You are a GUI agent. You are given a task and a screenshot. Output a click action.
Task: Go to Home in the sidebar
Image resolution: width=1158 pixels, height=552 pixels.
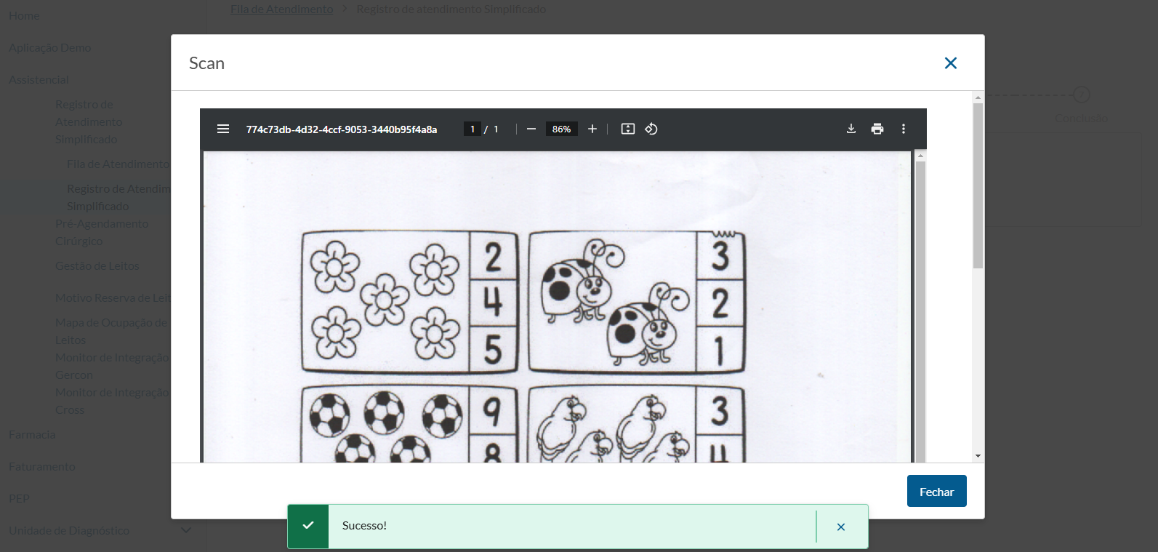pyautogui.click(x=24, y=15)
